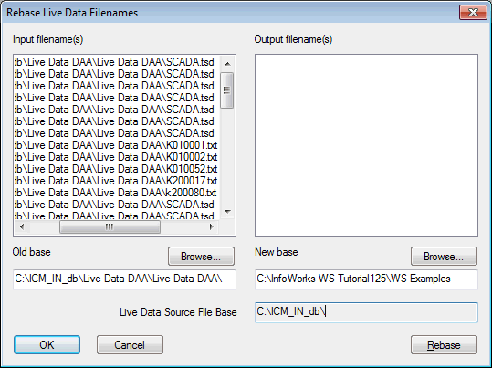
Task: Select the K200017.txt filename entry
Action: [x=116, y=181]
